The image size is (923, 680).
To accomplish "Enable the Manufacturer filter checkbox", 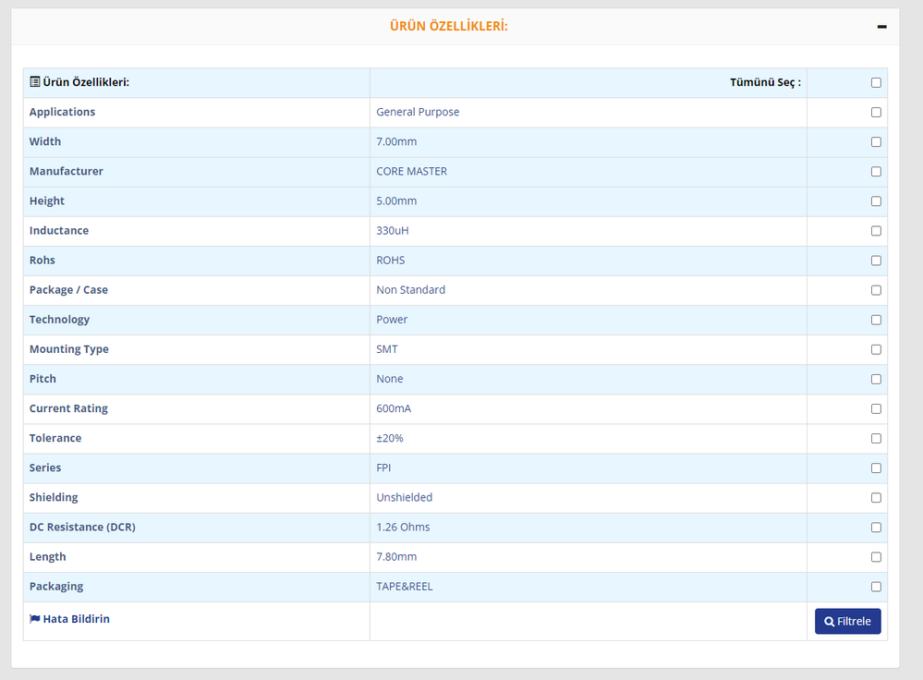I will click(x=876, y=171).
